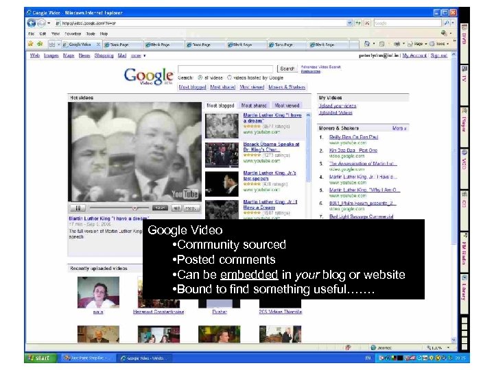Select the 'all videos' radio button
494x370 pixels.
[200, 77]
